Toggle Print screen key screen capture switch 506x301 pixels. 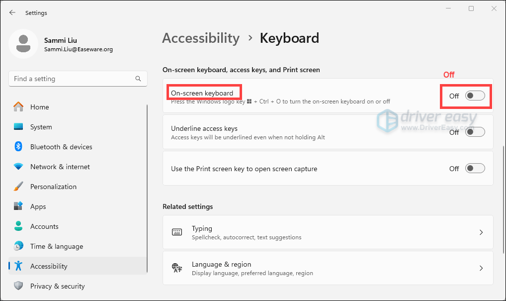(x=475, y=169)
